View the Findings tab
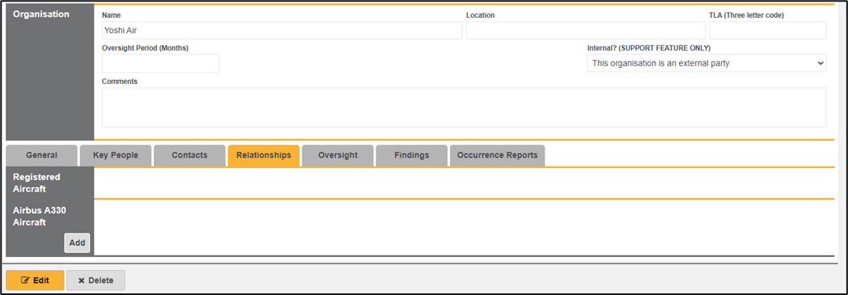This screenshot has height=295, width=848. [x=412, y=156]
